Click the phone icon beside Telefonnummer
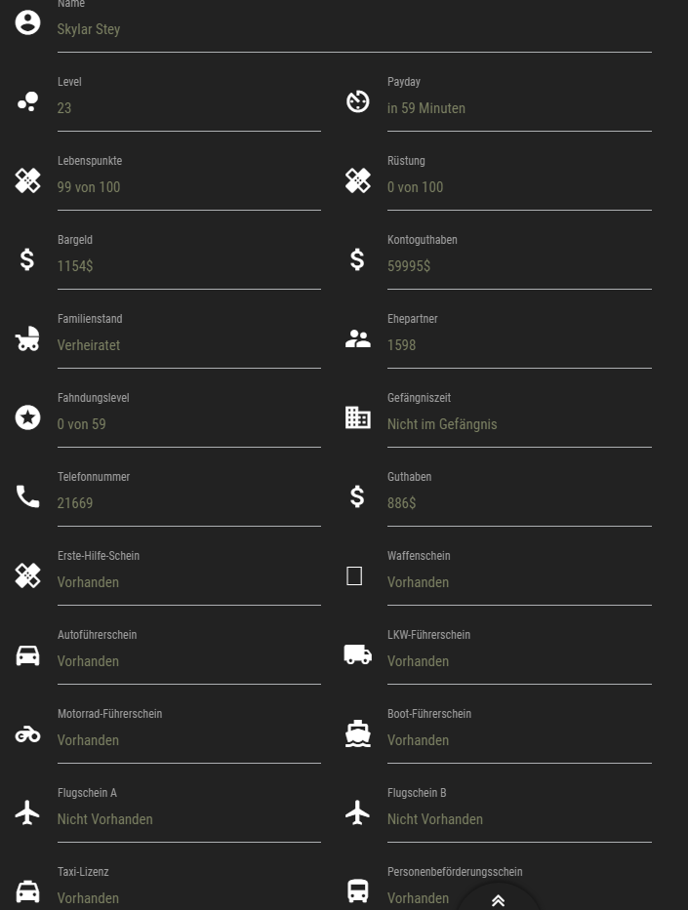Screen dimensions: 688x910 click(x=27, y=496)
